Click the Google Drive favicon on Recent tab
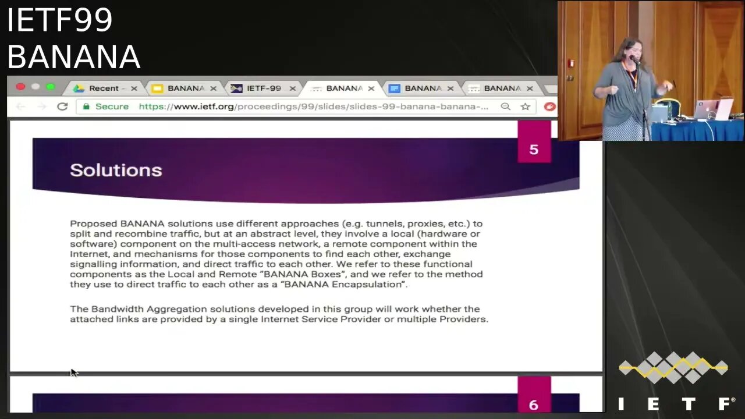The width and height of the screenshot is (745, 419). click(x=77, y=88)
